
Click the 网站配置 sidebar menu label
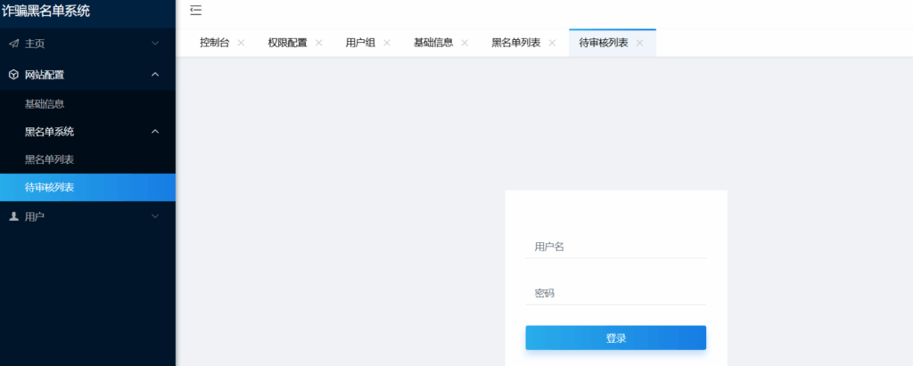[x=45, y=75]
